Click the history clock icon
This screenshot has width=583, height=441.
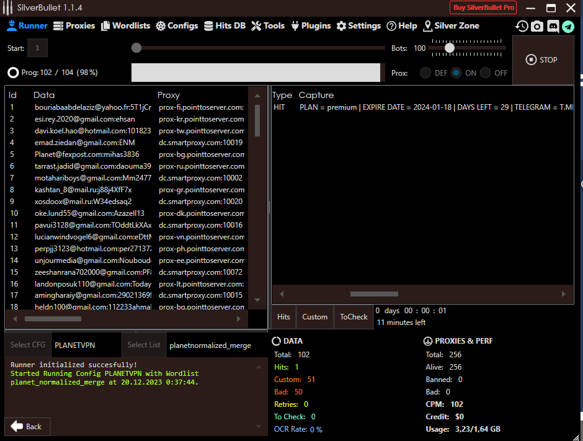tap(522, 27)
